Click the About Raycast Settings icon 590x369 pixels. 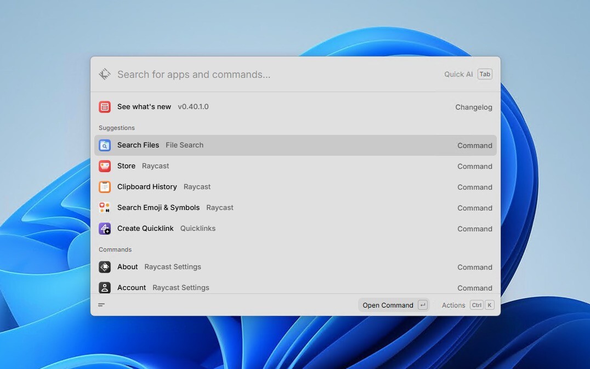(x=105, y=267)
